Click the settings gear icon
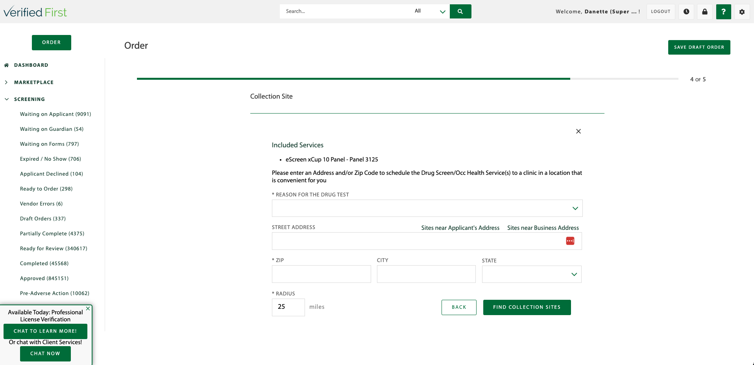754x365 pixels. [741, 11]
